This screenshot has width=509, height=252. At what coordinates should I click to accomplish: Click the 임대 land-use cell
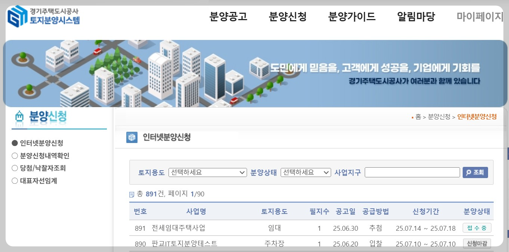click(x=274, y=228)
